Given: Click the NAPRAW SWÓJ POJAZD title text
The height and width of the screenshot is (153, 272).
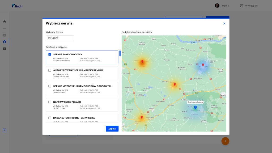Looking at the screenshot, I should [67, 102].
